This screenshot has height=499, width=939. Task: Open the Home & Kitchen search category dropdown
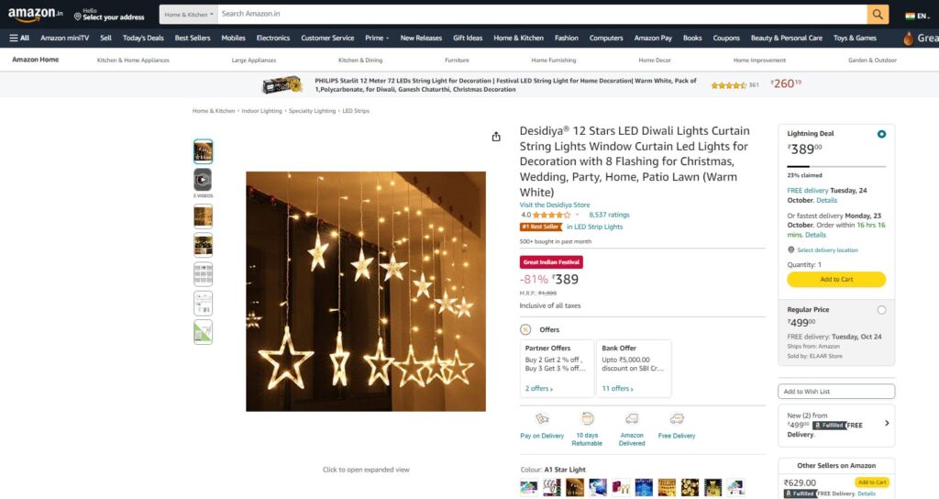pos(189,14)
